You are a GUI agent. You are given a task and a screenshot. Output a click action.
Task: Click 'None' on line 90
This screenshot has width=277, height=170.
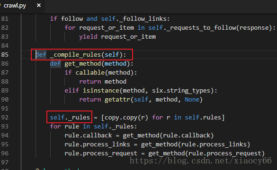pyautogui.click(x=192, y=100)
